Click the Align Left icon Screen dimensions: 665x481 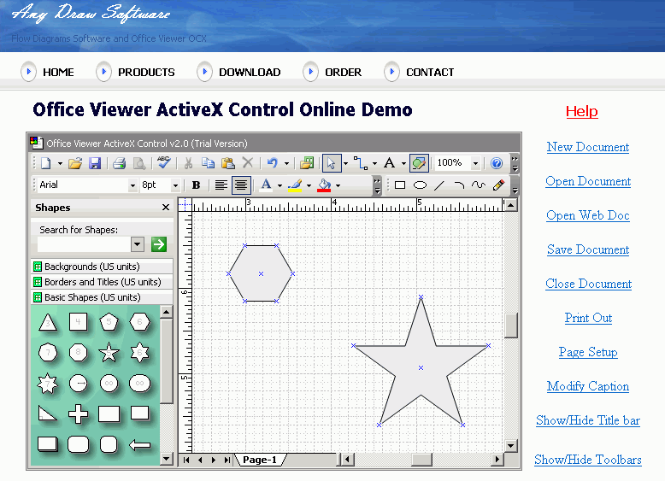[x=221, y=185]
